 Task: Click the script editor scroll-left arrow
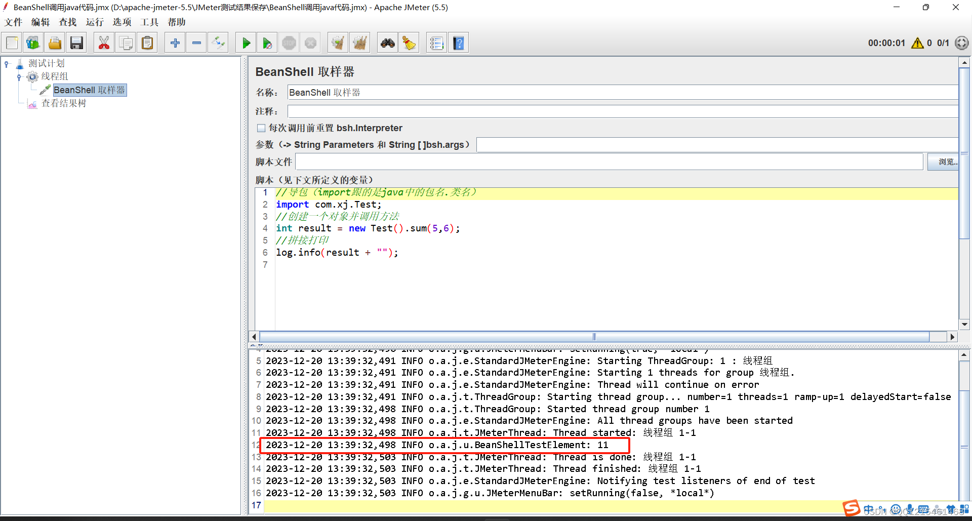pos(254,337)
